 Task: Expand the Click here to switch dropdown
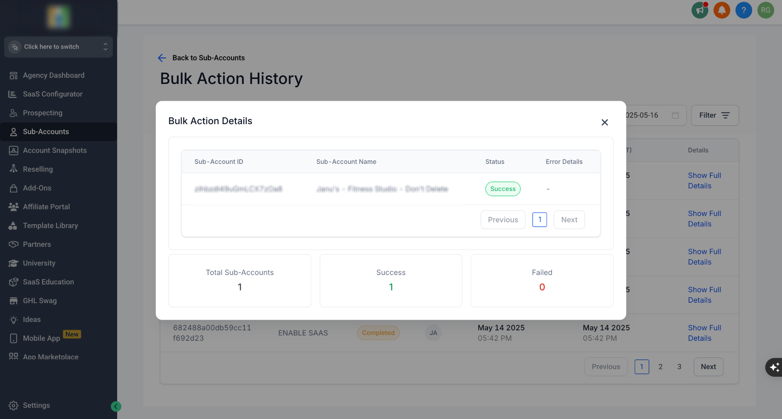(x=59, y=47)
